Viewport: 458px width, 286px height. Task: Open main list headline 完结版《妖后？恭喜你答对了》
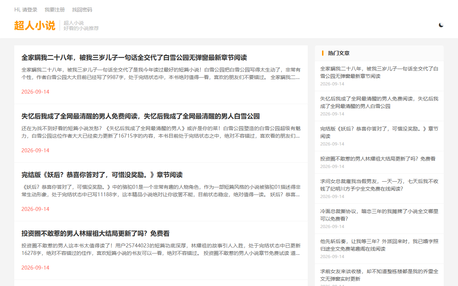click(x=102, y=175)
